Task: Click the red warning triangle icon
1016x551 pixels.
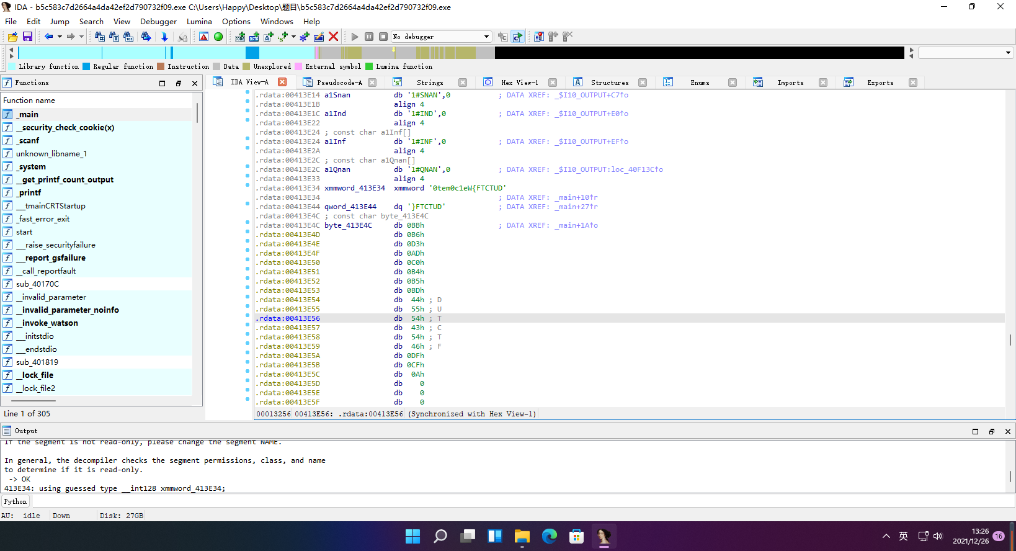Action: pyautogui.click(x=203, y=37)
